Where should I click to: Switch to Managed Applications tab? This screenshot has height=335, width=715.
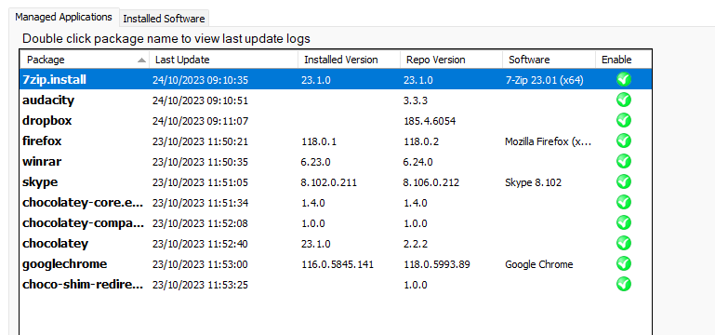[x=64, y=18]
